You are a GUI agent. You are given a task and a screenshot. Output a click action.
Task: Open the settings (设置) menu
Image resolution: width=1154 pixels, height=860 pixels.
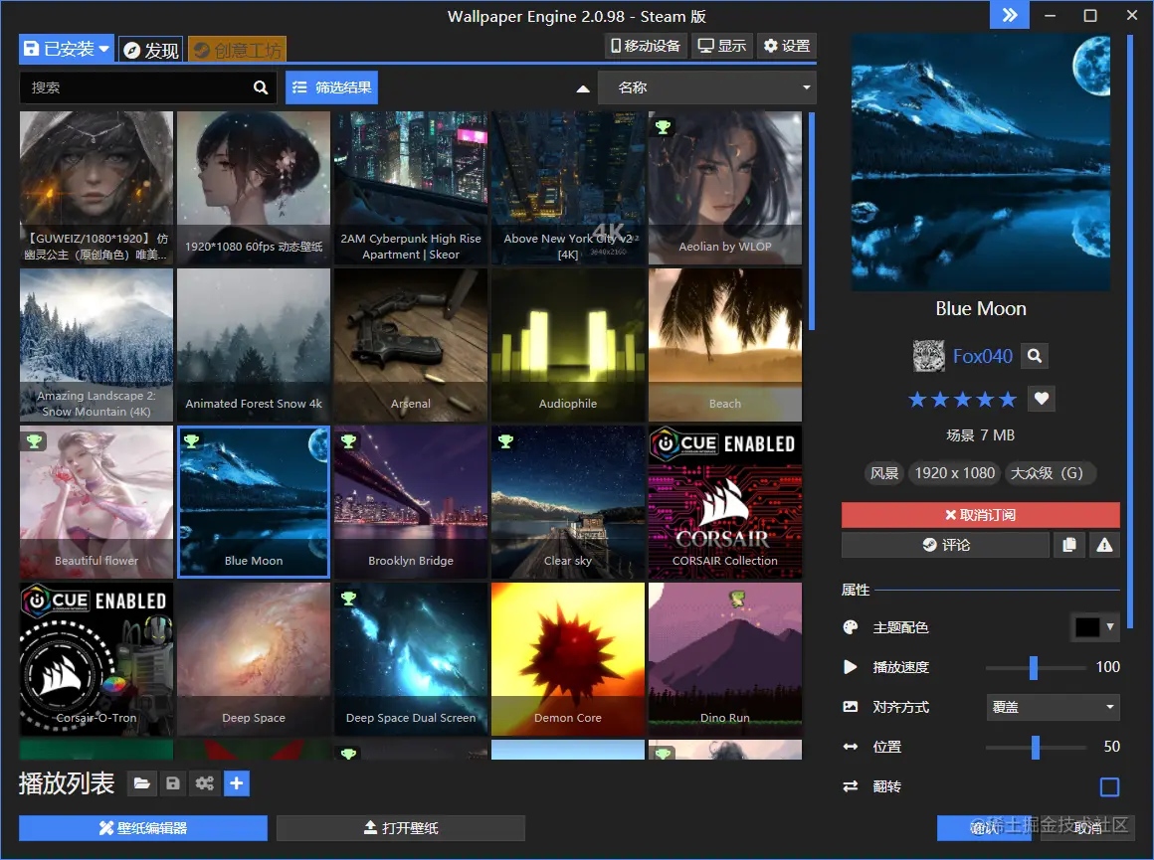pyautogui.click(x=787, y=46)
